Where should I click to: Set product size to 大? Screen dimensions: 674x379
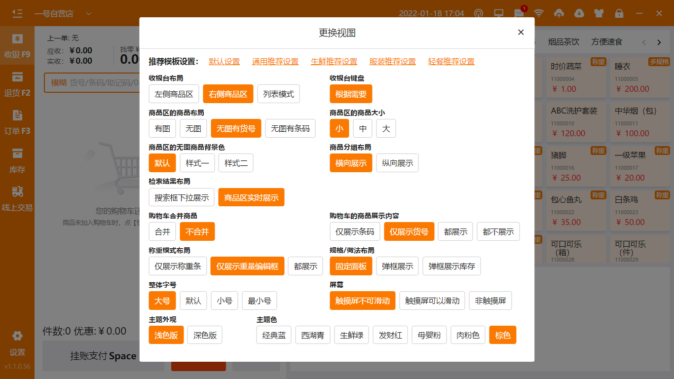pyautogui.click(x=386, y=128)
